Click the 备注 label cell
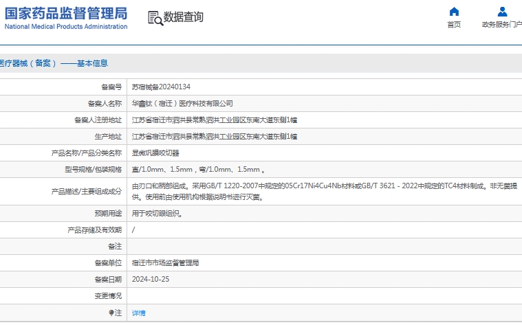 tap(115, 247)
